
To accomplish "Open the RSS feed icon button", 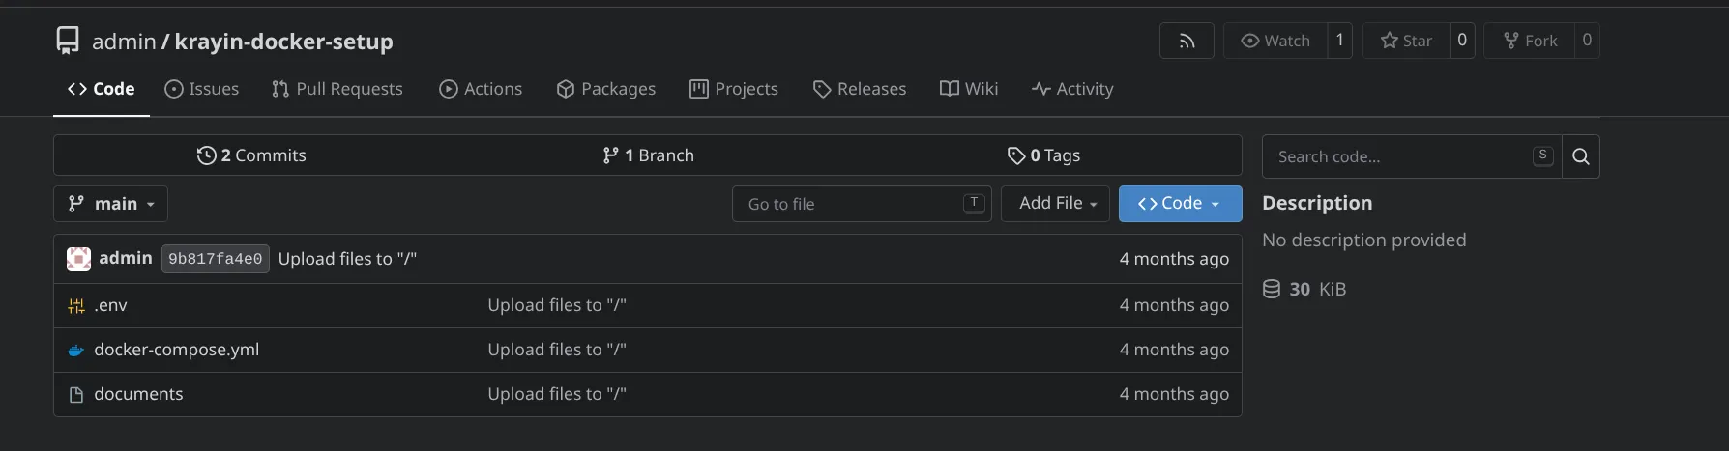I will click(x=1187, y=41).
